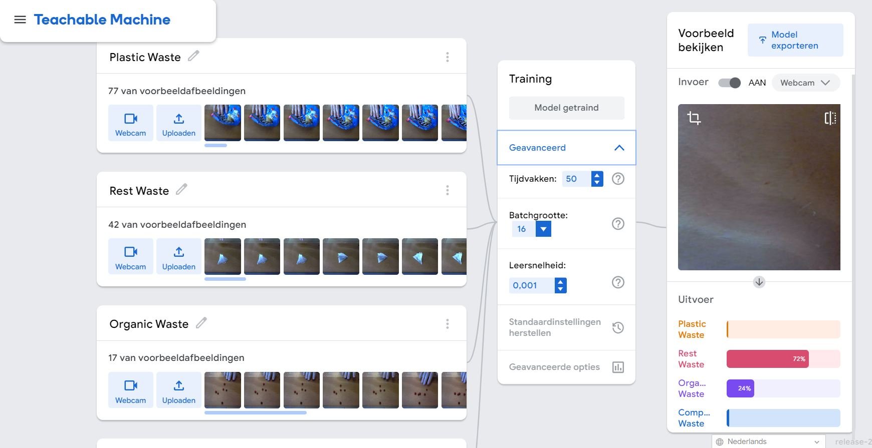Screen dimensions: 872x448
Task: Click the Organic Waste class title
Action: tap(149, 324)
